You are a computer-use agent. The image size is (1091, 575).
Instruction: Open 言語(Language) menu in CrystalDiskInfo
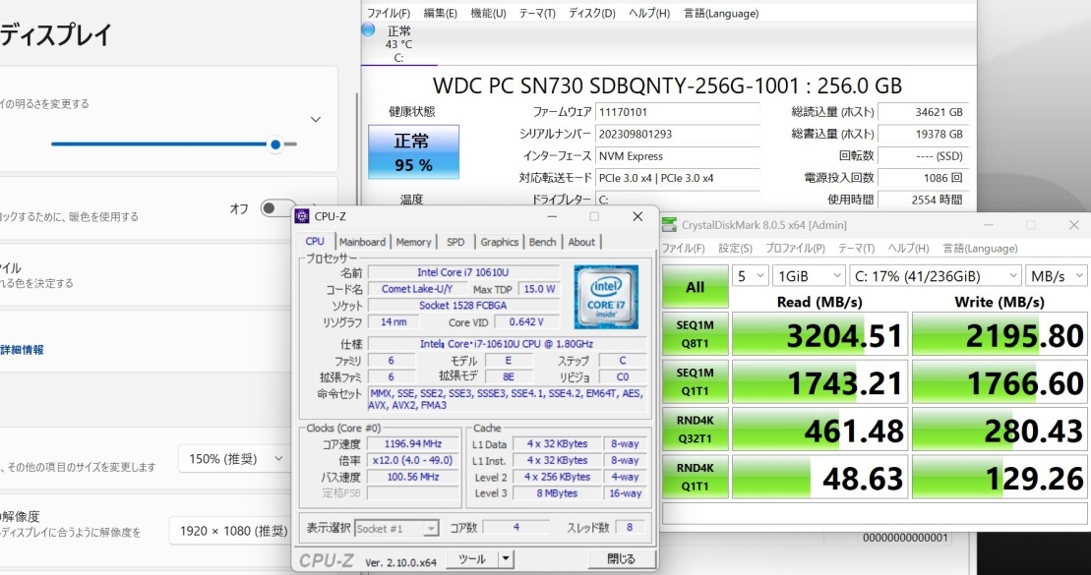(x=721, y=13)
